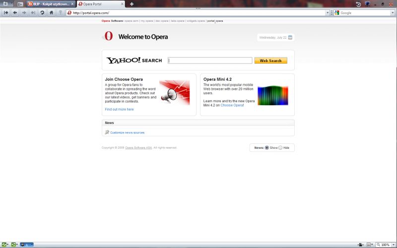This screenshot has height=248, width=397.
Task: Click the 'Opera Mini 4.2' heading
Action: 217,79
